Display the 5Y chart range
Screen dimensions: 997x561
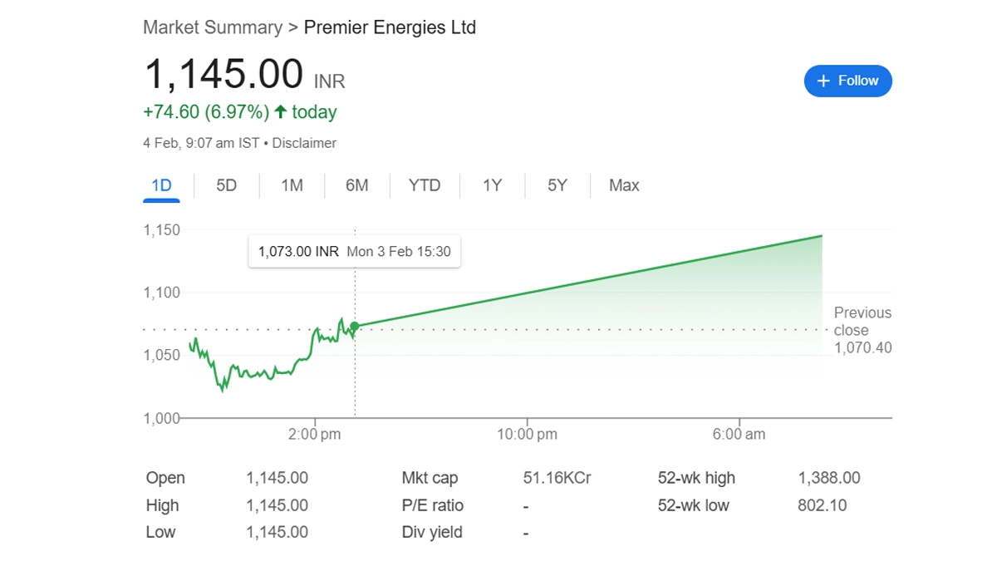(x=557, y=185)
